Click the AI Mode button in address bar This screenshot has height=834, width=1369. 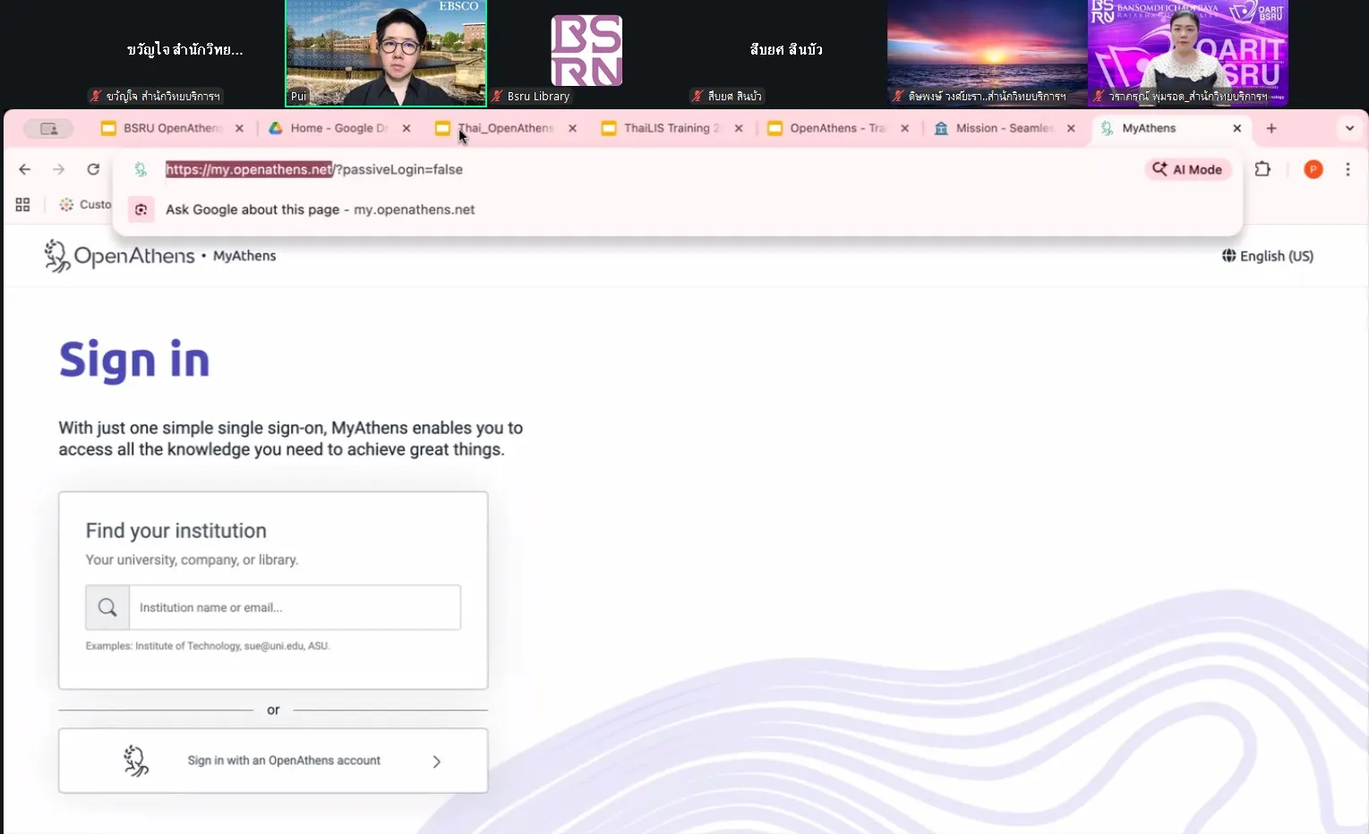coord(1188,169)
